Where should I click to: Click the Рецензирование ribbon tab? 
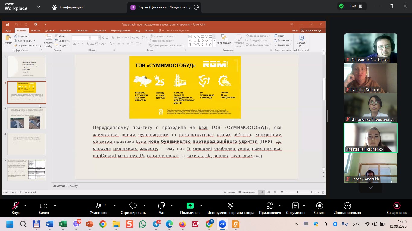click(120, 30)
